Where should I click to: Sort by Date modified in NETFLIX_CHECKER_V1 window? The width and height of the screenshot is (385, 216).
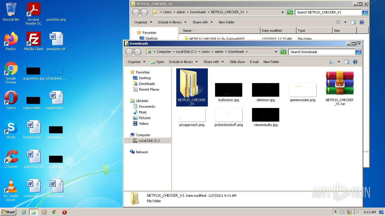tap(278, 31)
